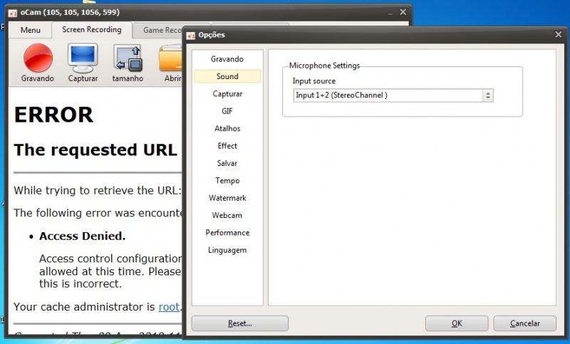Click the Abrir folder icon
The height and width of the screenshot is (344, 570).
[x=171, y=58]
